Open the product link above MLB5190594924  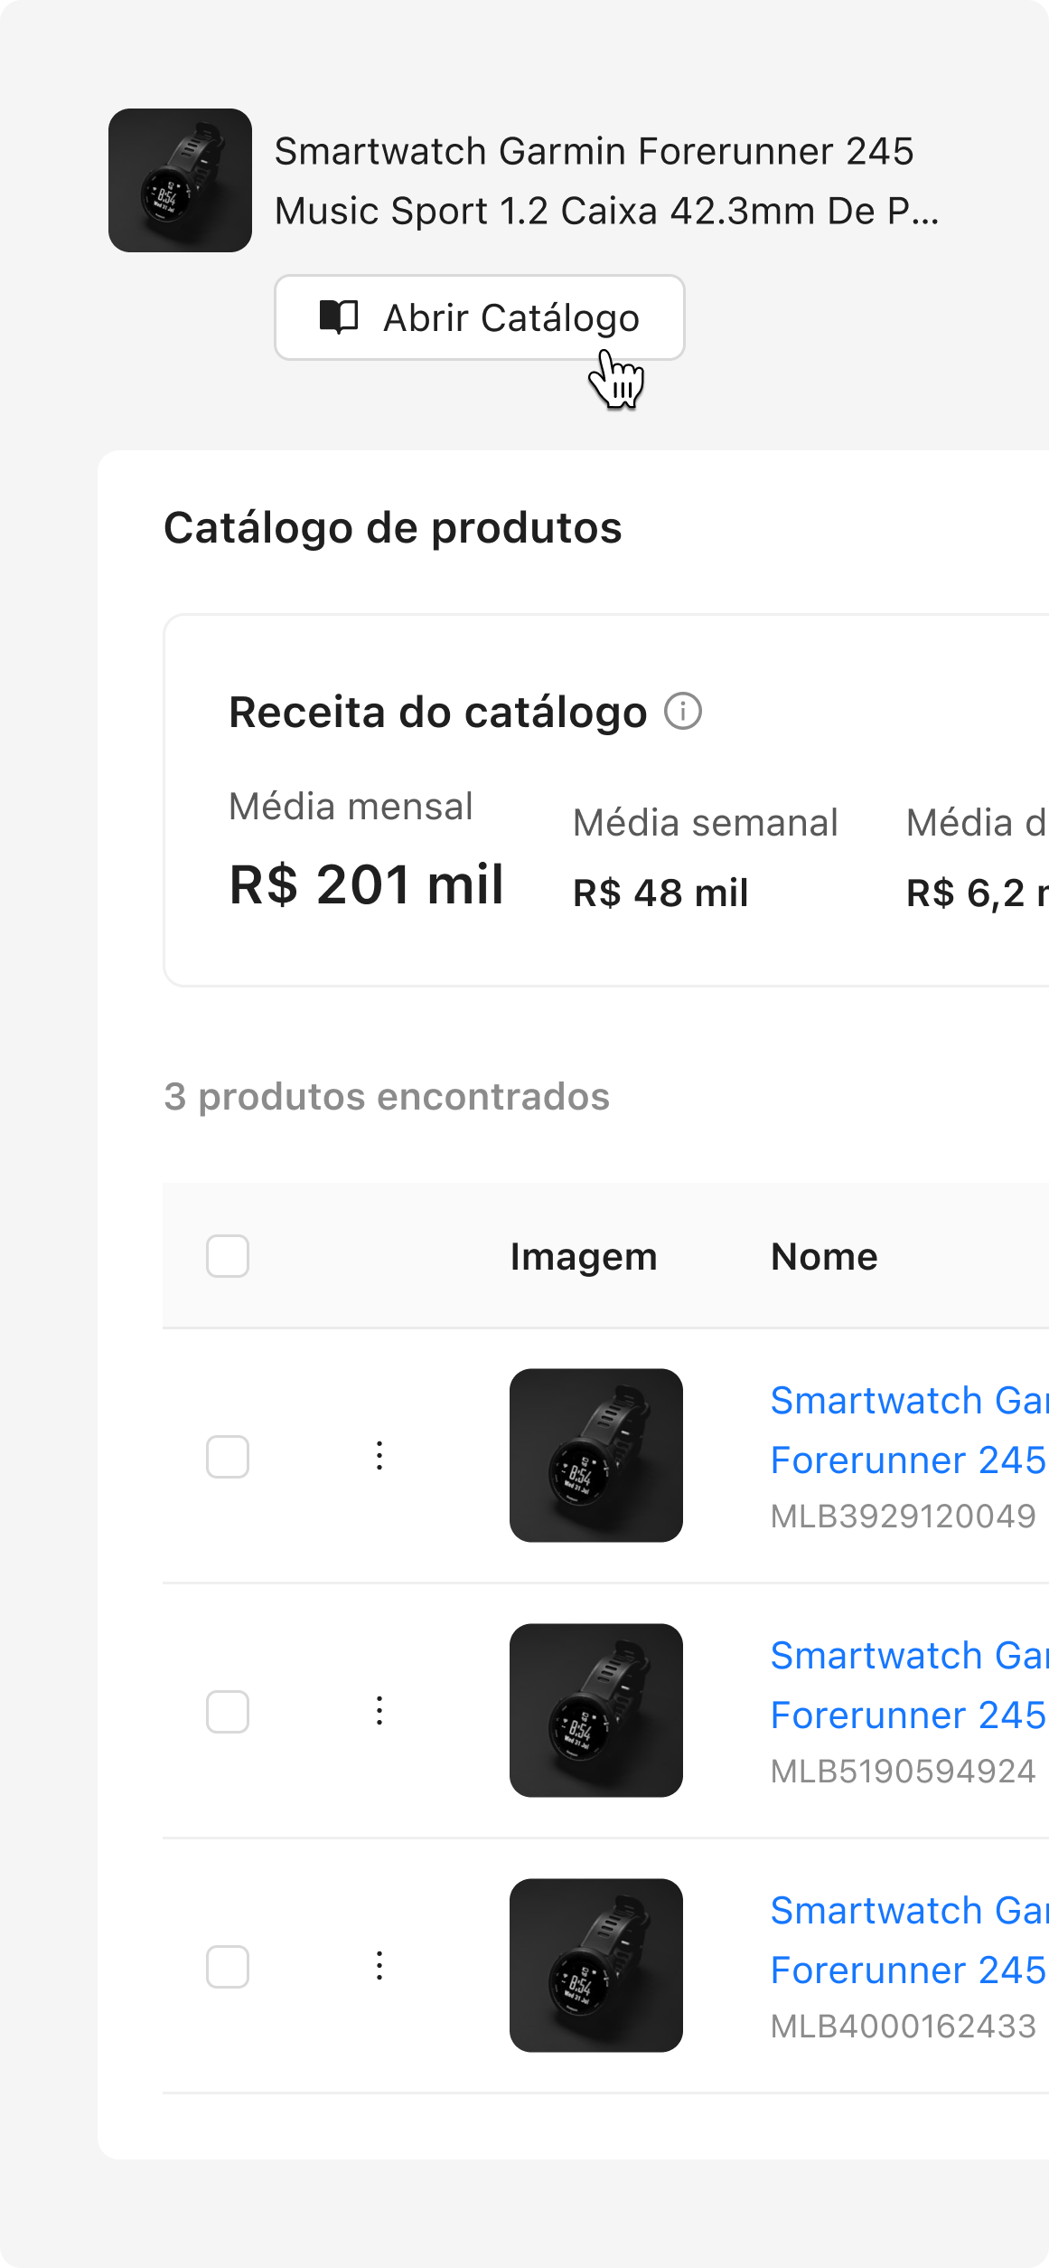point(907,1685)
